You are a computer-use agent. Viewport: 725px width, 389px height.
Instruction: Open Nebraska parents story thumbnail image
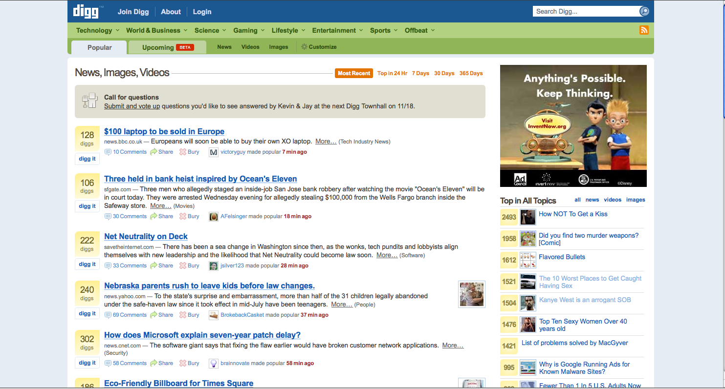point(472,294)
